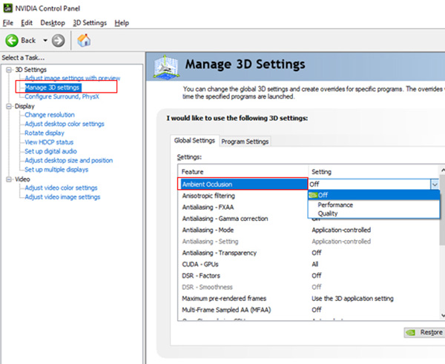The image size is (445, 364).
Task: Collapse the Display tree node
Action: point(8,106)
